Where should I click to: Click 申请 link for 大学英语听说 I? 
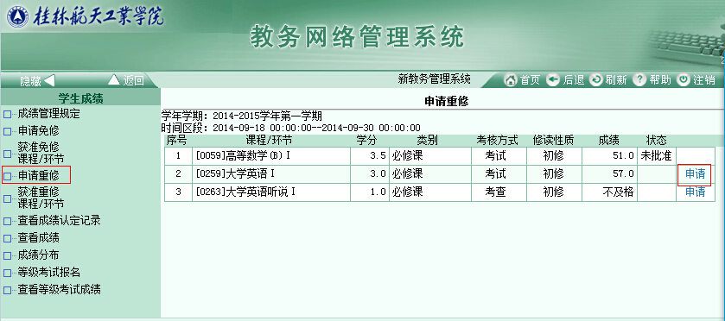pyautogui.click(x=695, y=192)
